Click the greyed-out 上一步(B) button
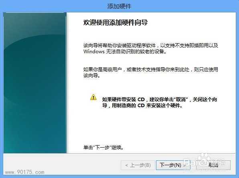This screenshot has width=239, height=178. [x=138, y=165]
